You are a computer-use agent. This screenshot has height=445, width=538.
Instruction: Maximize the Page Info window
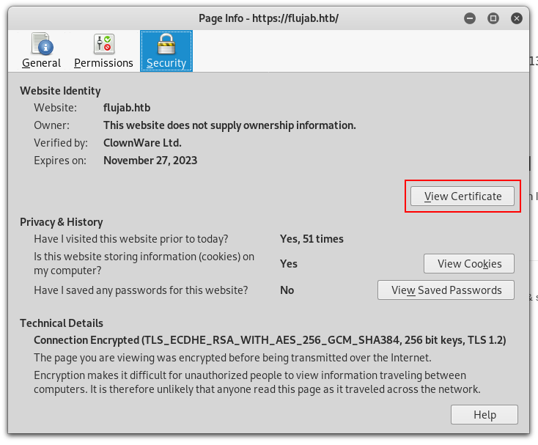pos(493,18)
